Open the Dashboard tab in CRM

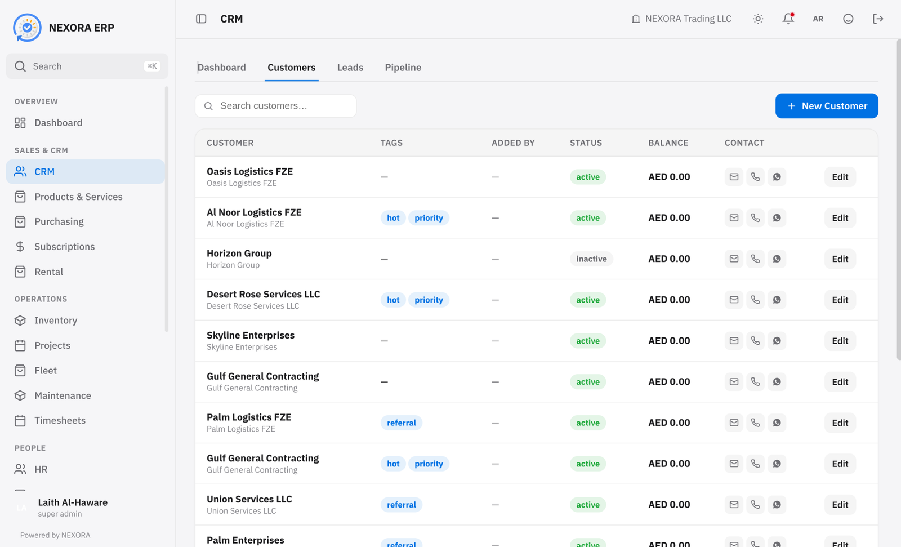[221, 68]
